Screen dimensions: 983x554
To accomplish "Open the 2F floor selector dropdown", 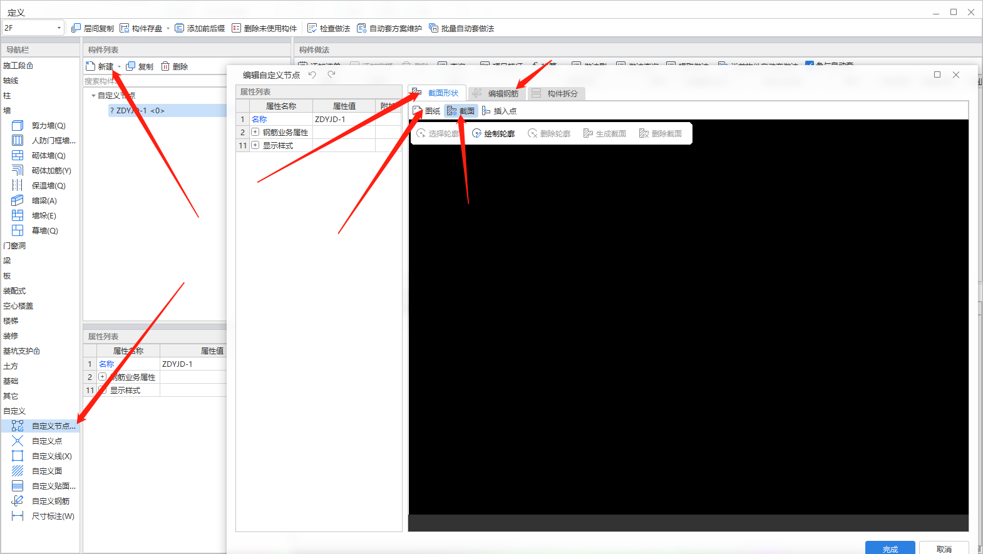I will (59, 28).
